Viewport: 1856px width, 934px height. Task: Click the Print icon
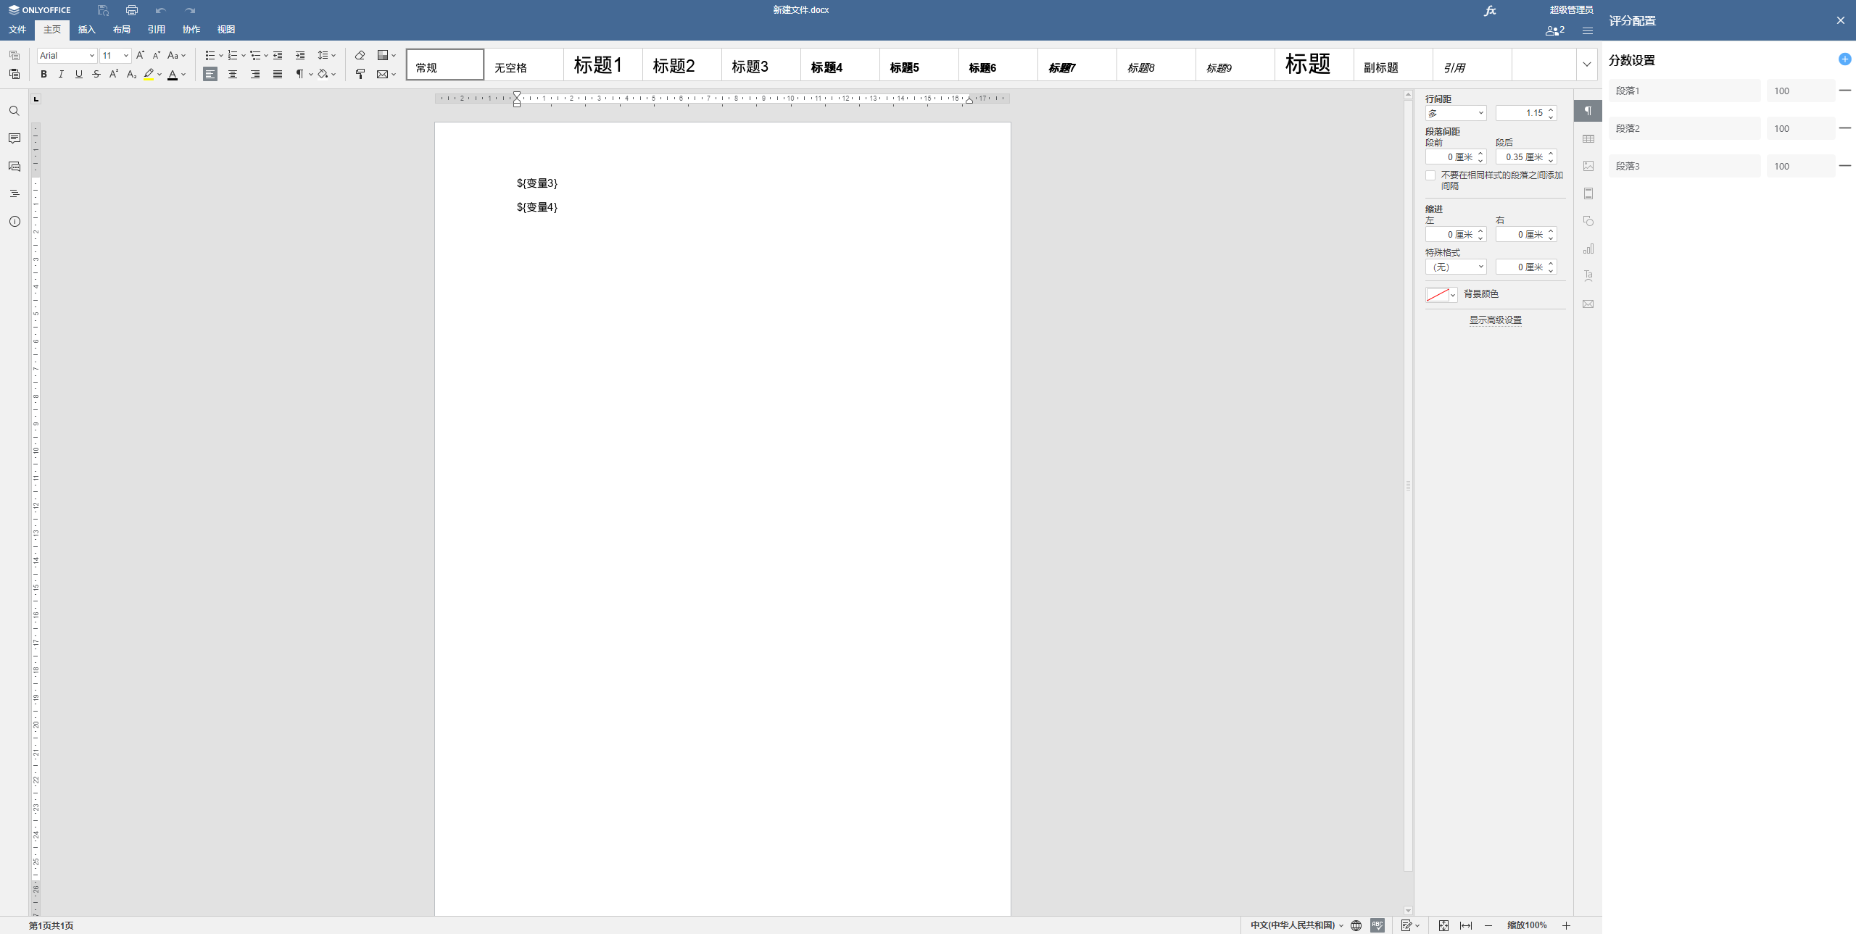tap(132, 10)
